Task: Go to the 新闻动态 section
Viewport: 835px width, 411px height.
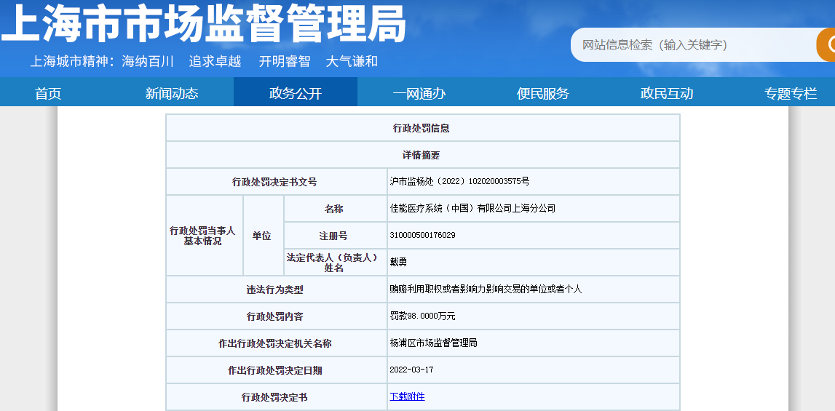Action: 171,93
